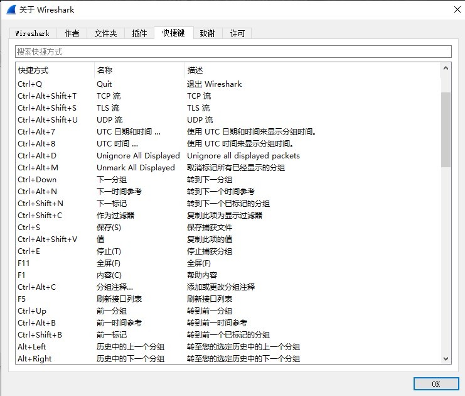Viewport: 465px width, 396px height.
Task: Sort by the 名称 column header
Action: coord(139,70)
